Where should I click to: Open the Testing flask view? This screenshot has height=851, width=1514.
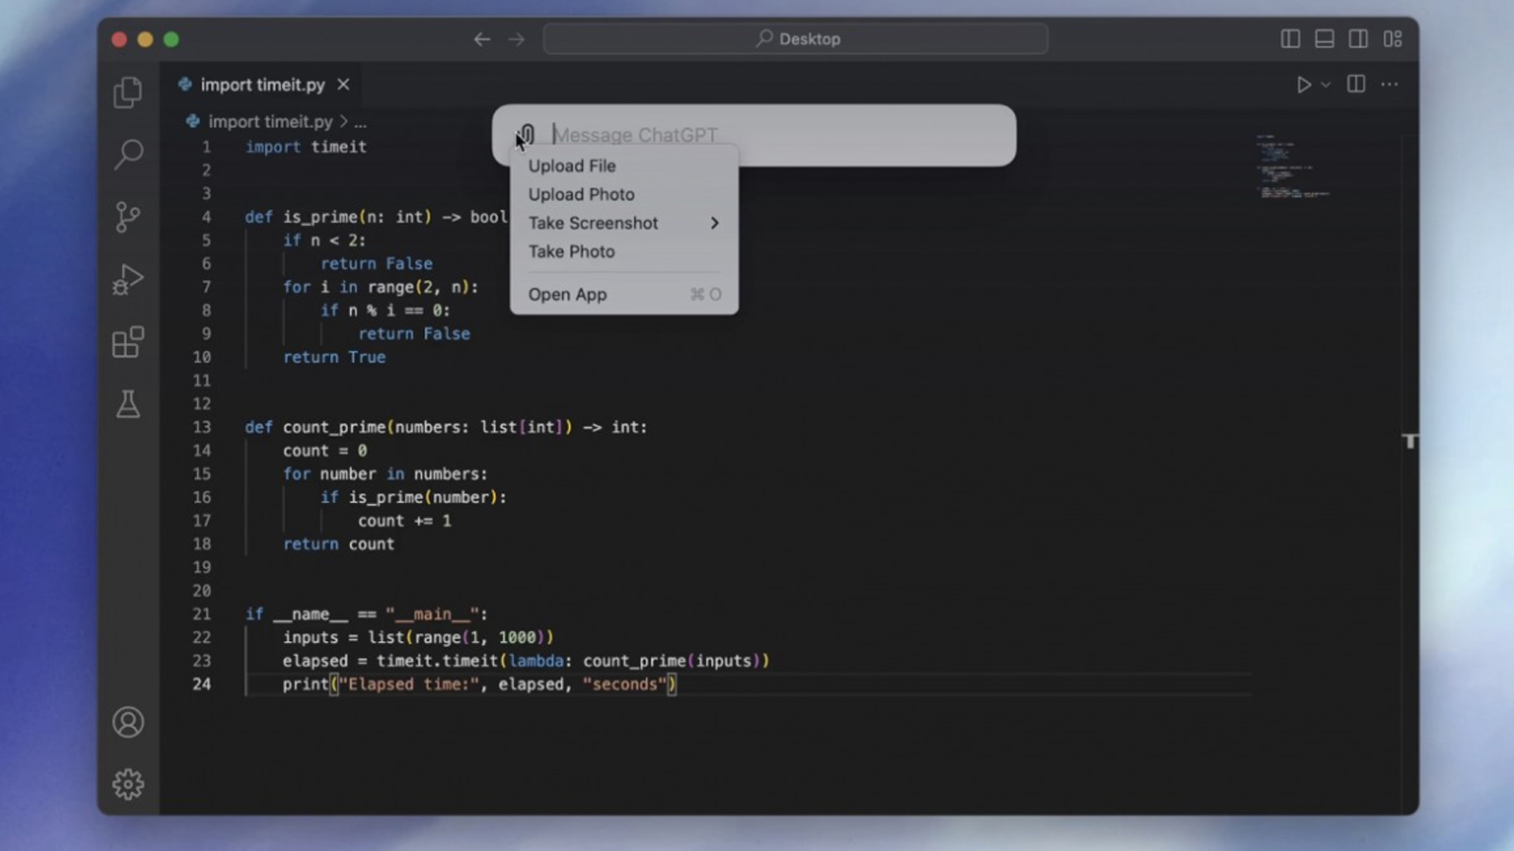[128, 405]
